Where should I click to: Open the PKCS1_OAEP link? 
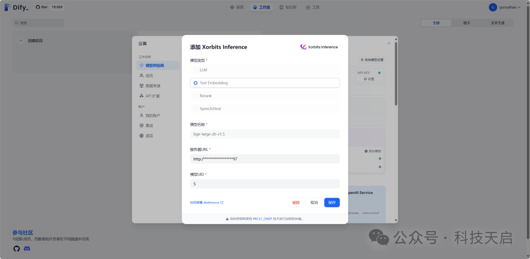(x=262, y=219)
